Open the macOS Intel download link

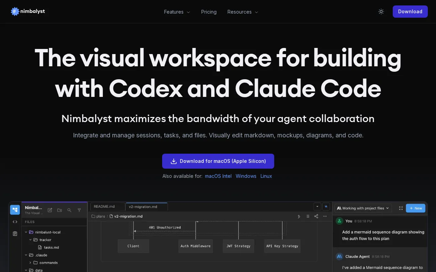click(218, 176)
